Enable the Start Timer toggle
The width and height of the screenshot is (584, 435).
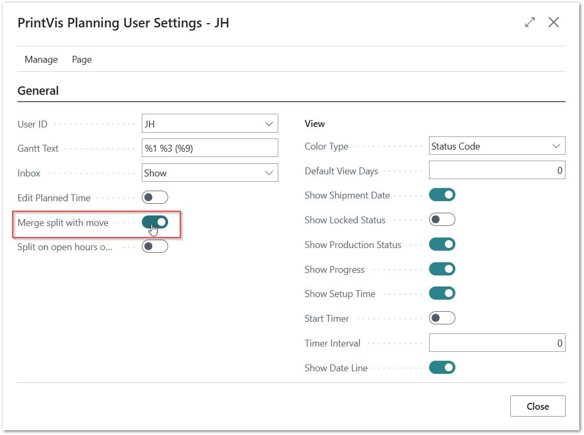pyautogui.click(x=442, y=318)
